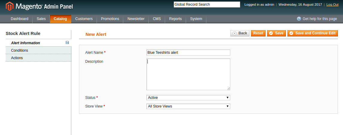Click the Magento logo icon
The image size is (343, 135).
point(9,6)
